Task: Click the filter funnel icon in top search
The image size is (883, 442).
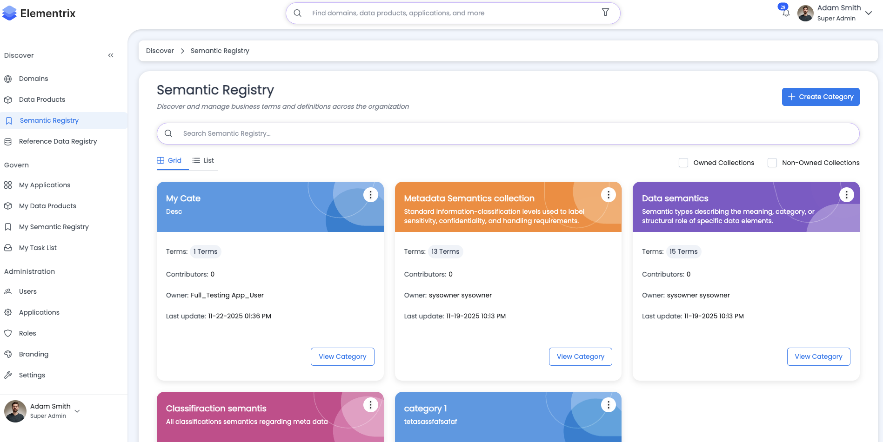Action: coord(605,13)
